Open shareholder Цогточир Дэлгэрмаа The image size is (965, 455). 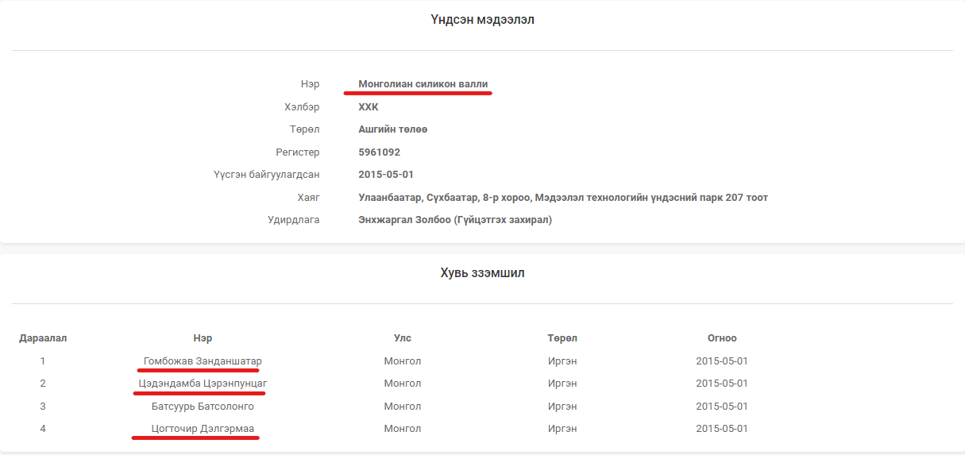point(203,429)
